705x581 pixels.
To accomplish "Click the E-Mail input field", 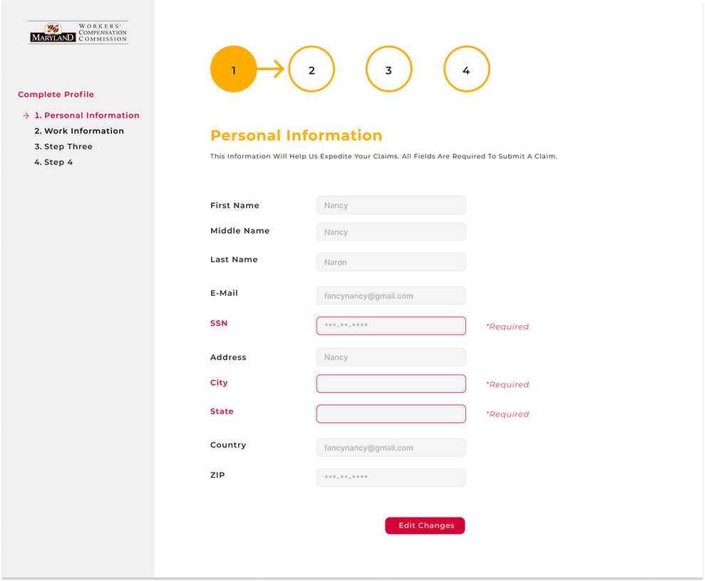I will 391,296.
